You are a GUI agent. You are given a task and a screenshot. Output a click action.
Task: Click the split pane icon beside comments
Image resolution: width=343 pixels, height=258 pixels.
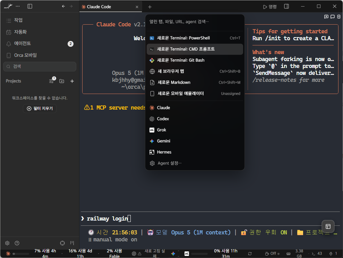[x=338, y=17]
